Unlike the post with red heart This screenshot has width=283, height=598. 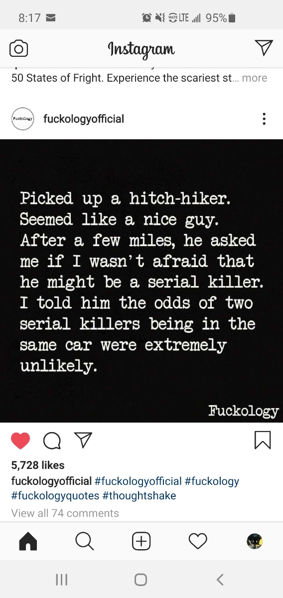[20, 441]
